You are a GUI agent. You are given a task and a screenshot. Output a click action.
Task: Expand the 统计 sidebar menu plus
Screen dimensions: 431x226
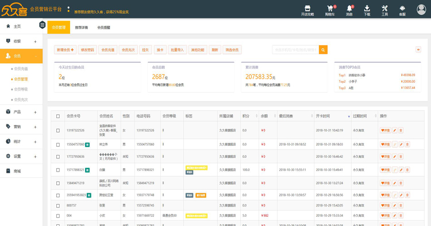[x=35, y=142]
